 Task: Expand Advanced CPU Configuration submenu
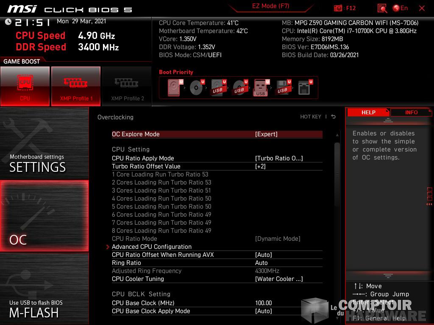pyautogui.click(x=152, y=247)
